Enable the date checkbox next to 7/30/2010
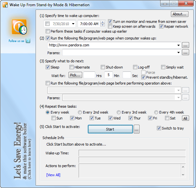Image resolution: width=196 pixels, height=188 pixels. [x=48, y=23]
